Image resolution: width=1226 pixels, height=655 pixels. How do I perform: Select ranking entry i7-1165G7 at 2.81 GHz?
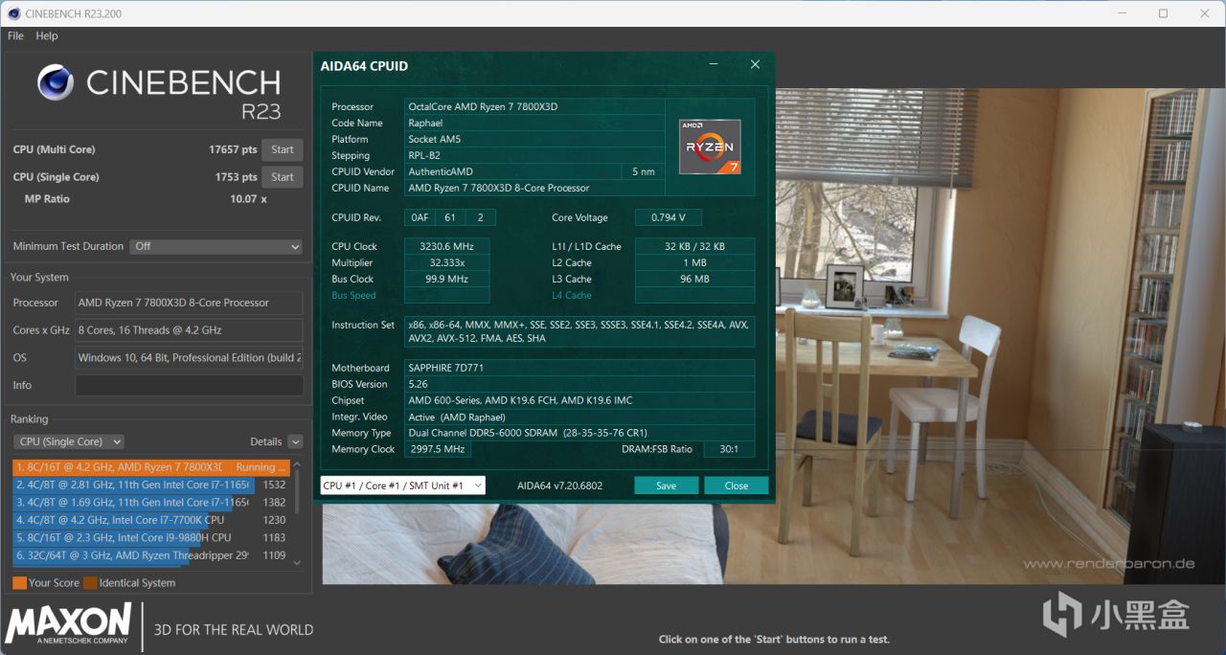(151, 485)
